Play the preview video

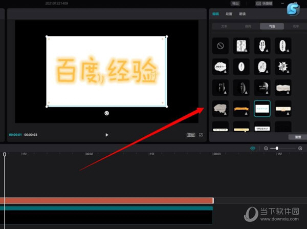(107, 135)
